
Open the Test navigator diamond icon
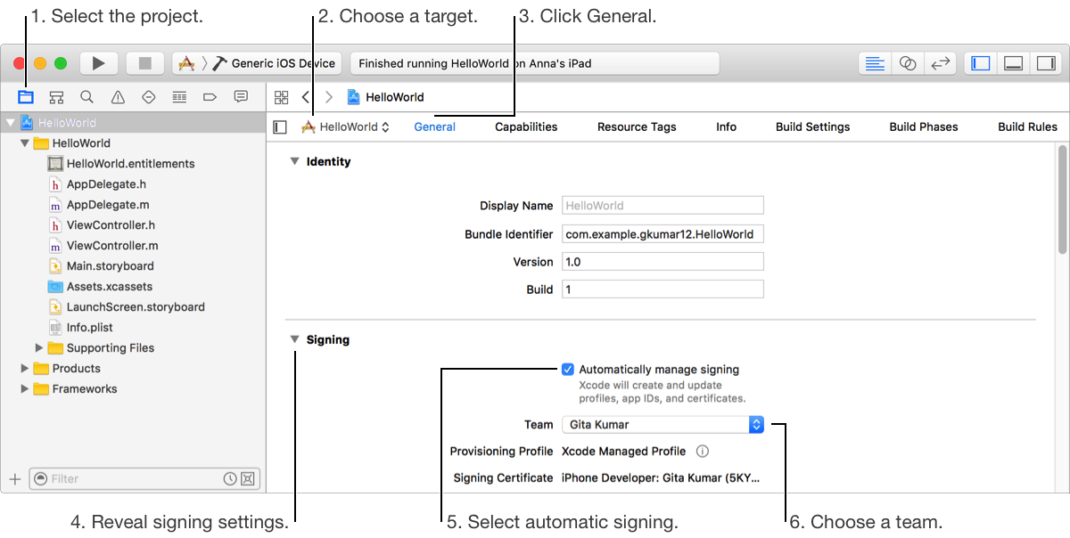148,96
